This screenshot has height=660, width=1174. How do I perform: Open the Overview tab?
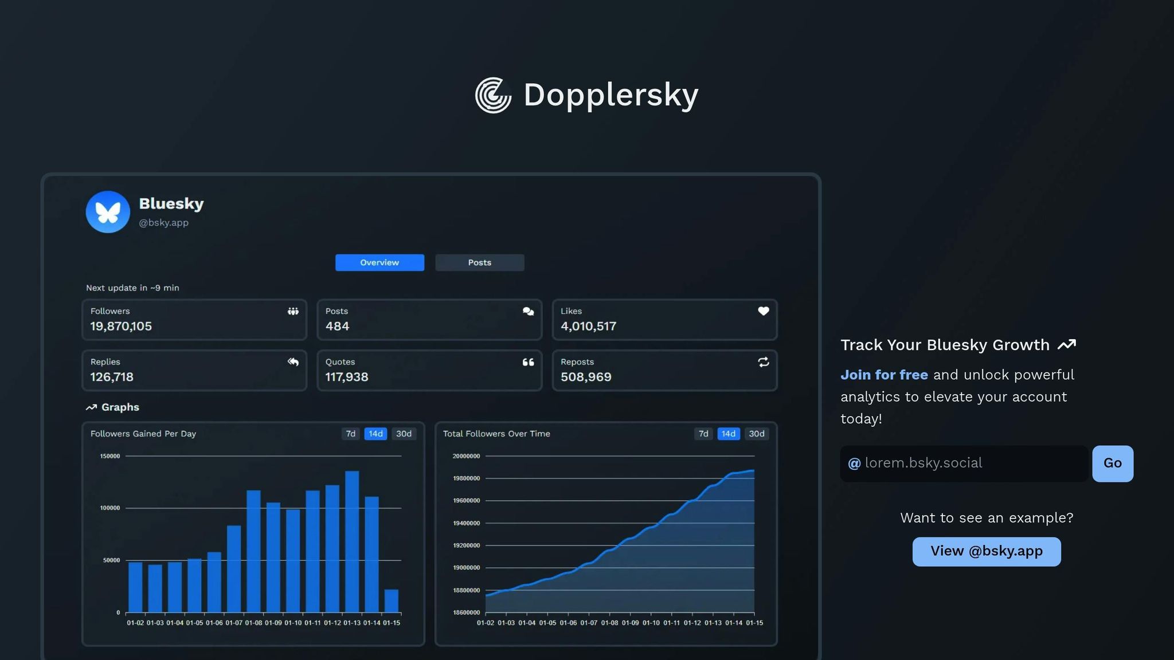click(379, 262)
